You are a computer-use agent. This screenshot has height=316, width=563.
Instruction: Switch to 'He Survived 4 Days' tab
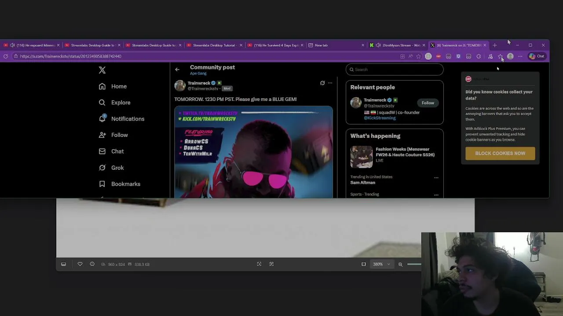point(276,45)
